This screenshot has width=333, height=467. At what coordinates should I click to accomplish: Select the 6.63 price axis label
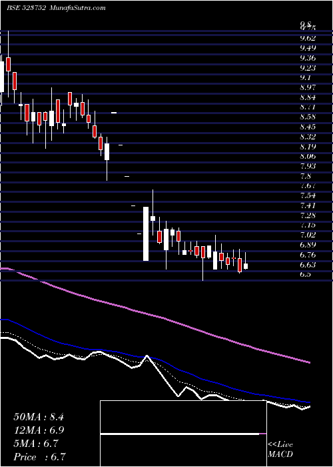click(x=308, y=265)
